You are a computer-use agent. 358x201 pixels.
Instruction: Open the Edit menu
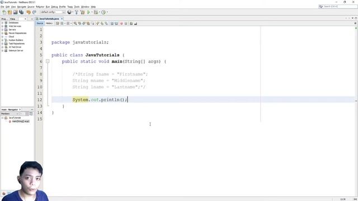pos(7,7)
